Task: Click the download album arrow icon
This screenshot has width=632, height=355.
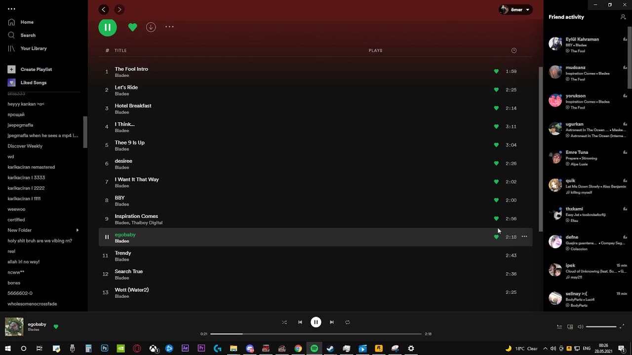Action: (151, 27)
